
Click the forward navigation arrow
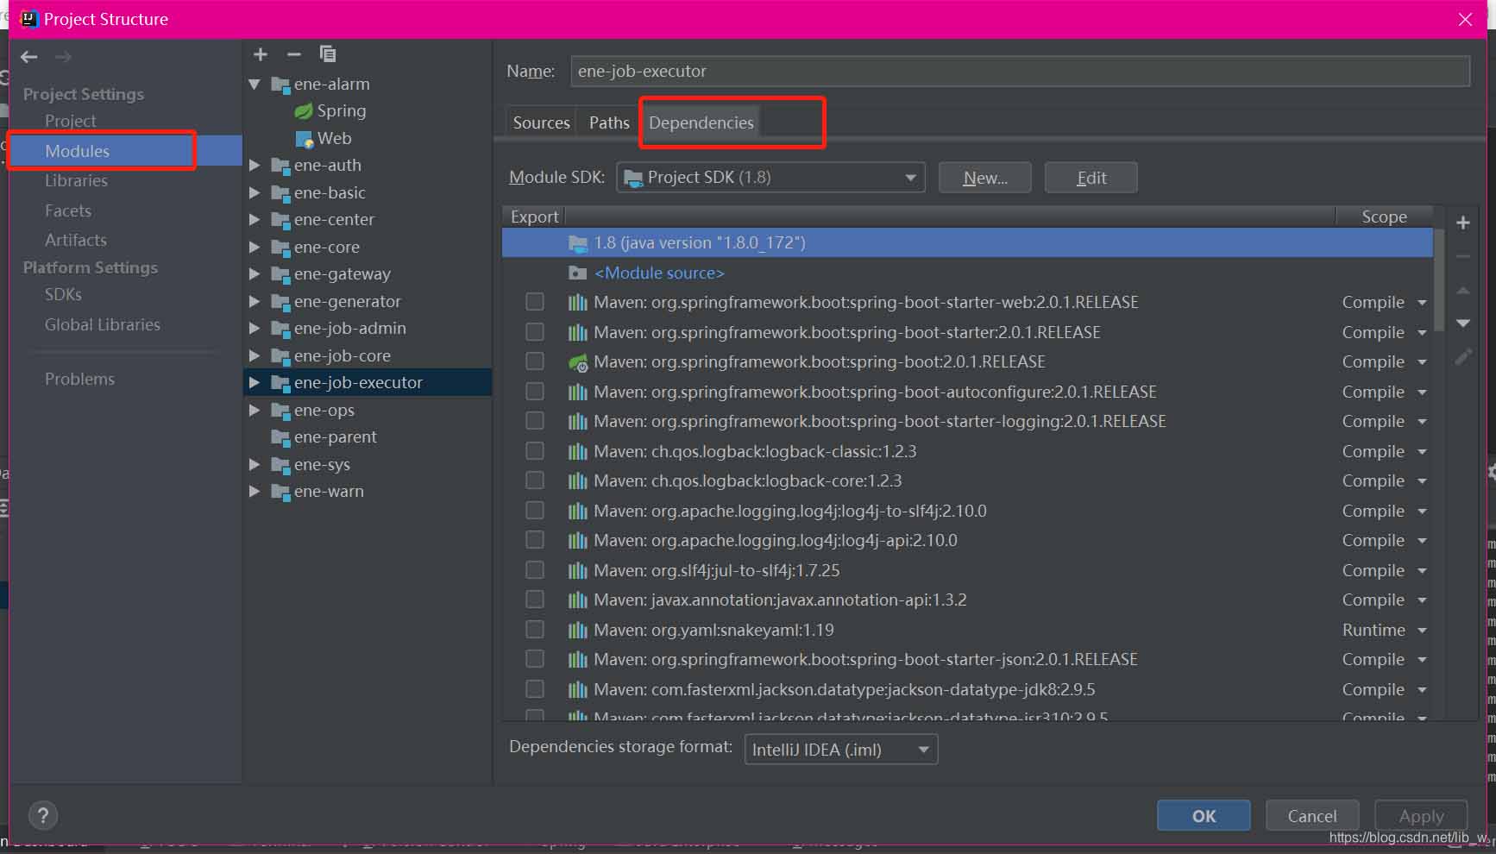(x=63, y=57)
